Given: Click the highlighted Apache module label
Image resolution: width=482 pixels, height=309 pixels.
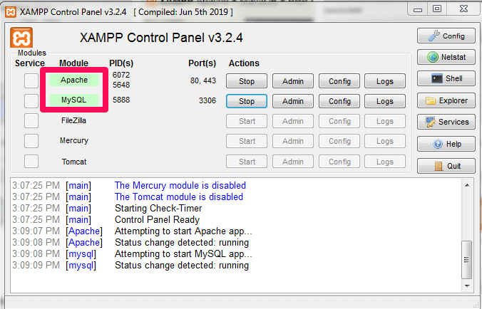Looking at the screenshot, I should click(x=74, y=80).
